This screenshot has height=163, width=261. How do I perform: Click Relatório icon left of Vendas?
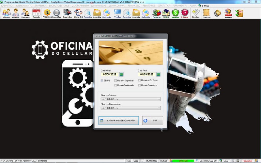click(107, 13)
